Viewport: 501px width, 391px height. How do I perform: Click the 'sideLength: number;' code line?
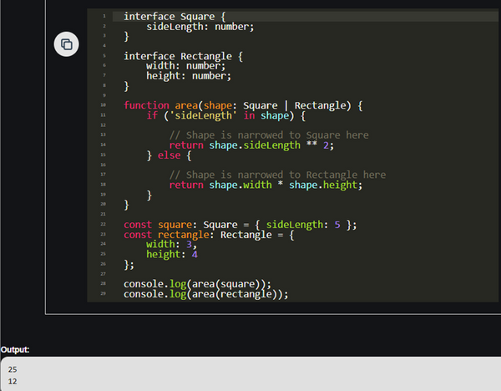pyautogui.click(x=200, y=27)
